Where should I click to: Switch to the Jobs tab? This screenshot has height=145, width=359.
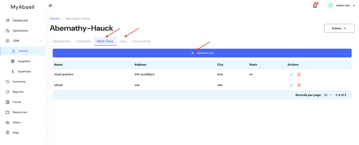tap(123, 41)
